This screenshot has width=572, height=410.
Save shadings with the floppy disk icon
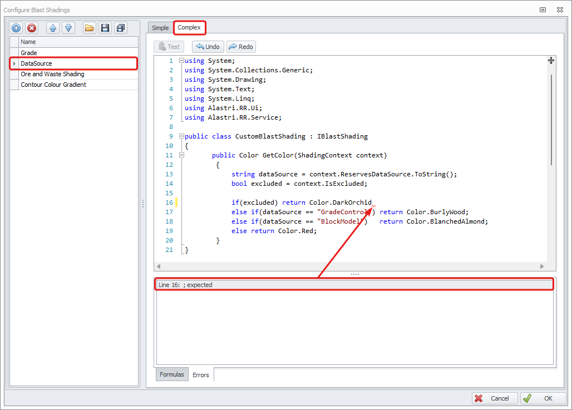tap(105, 28)
